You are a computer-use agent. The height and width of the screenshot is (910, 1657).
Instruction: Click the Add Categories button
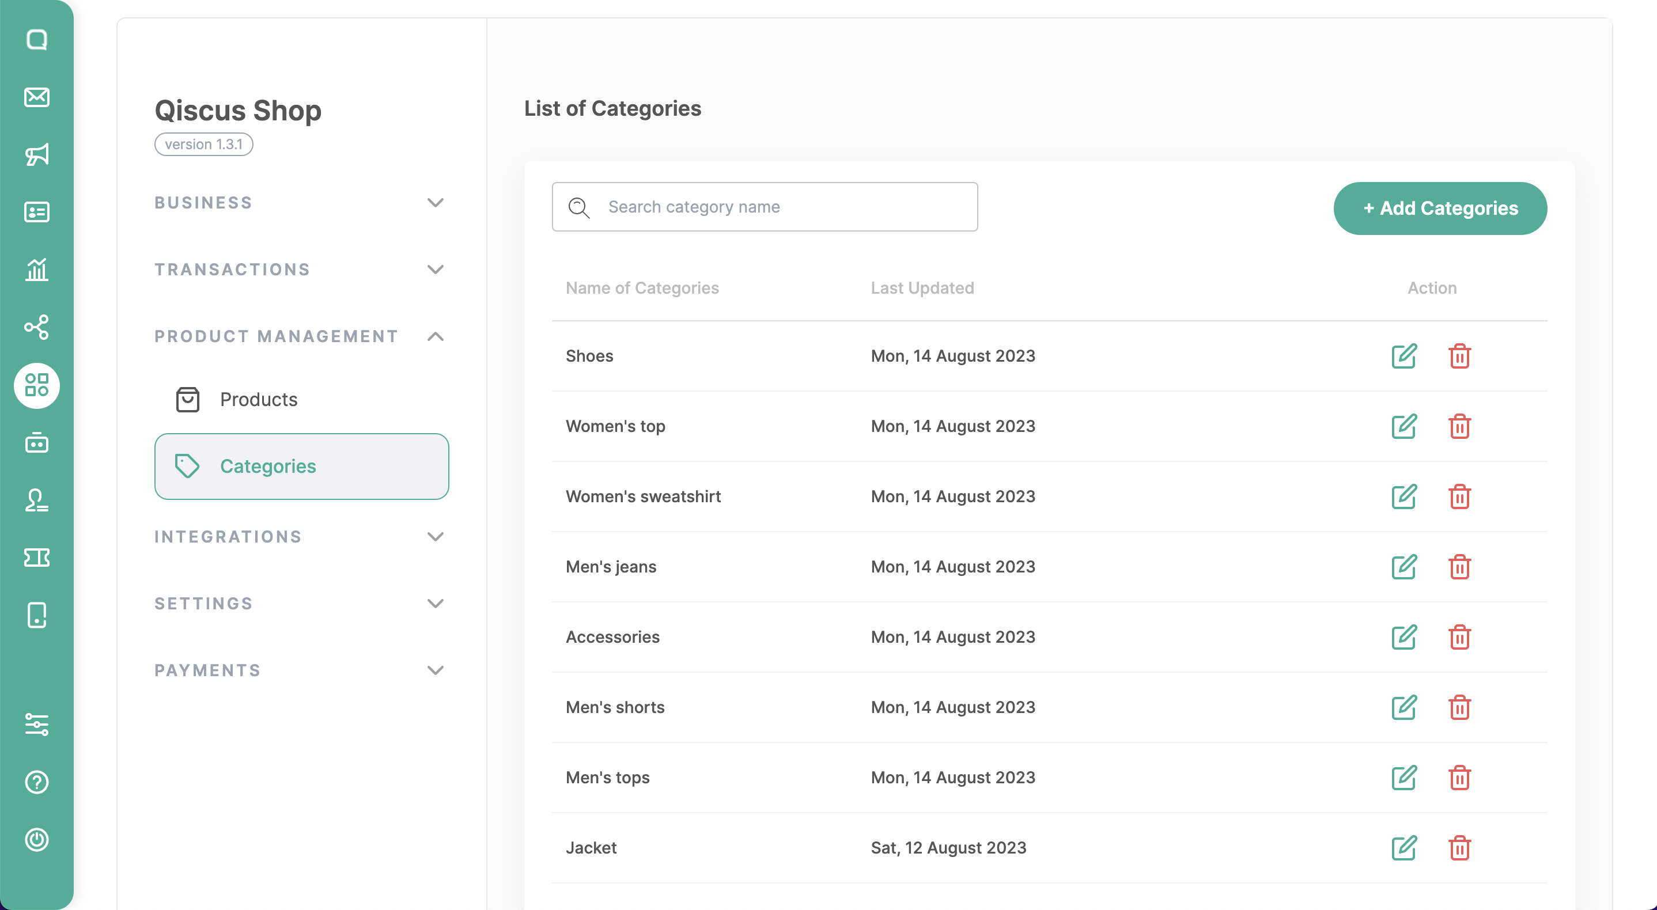coord(1440,208)
